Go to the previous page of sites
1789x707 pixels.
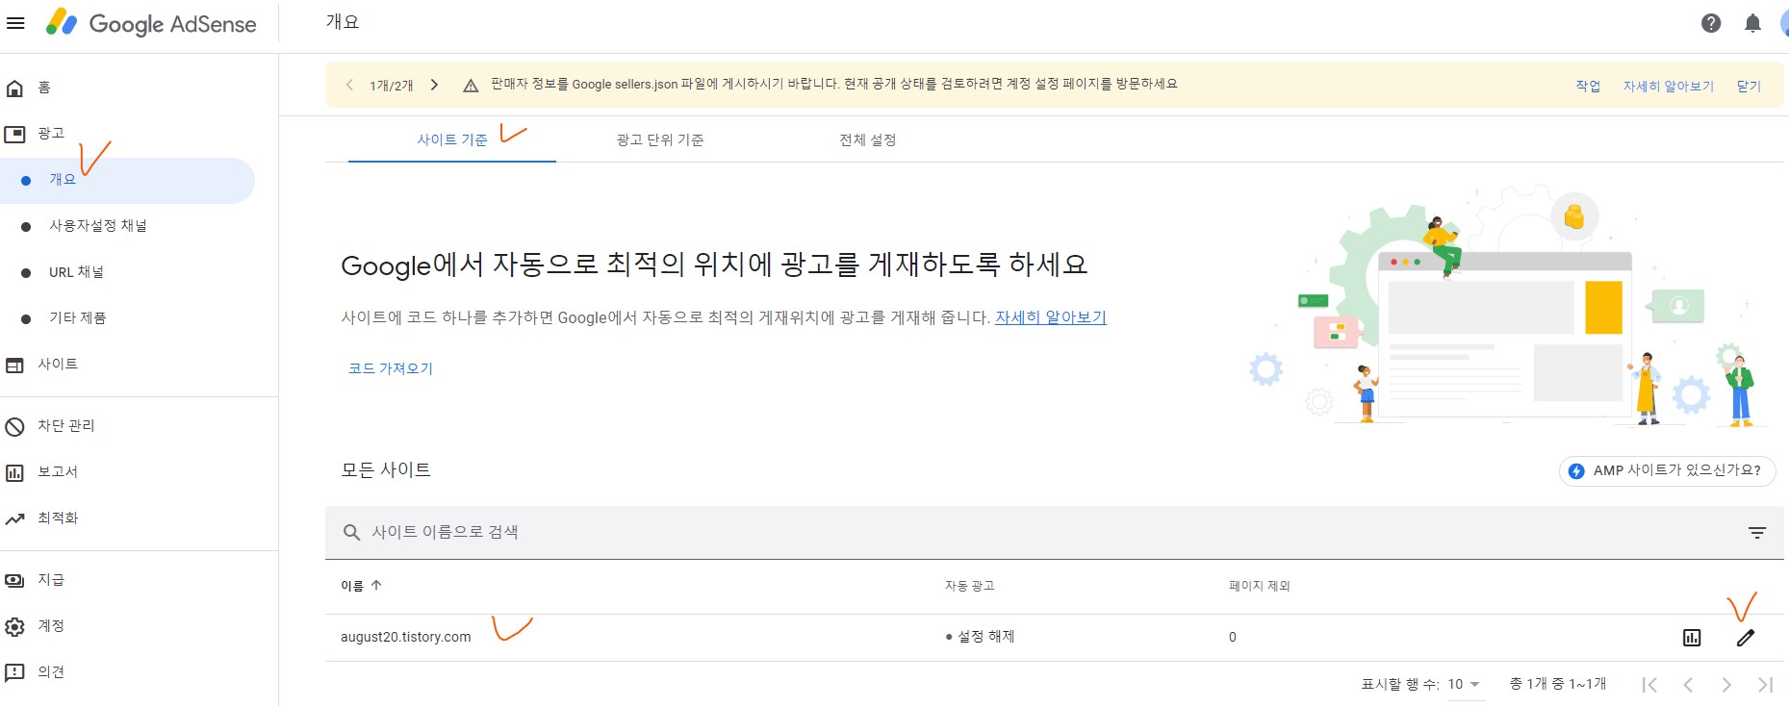click(x=1688, y=685)
